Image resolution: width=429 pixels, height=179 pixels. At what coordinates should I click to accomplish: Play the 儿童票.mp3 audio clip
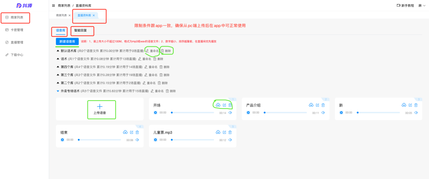coord(155,140)
